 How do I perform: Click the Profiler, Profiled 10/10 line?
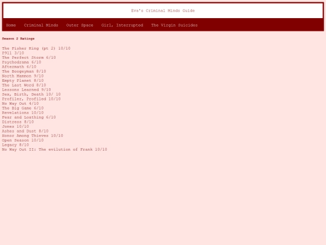pos(31,99)
